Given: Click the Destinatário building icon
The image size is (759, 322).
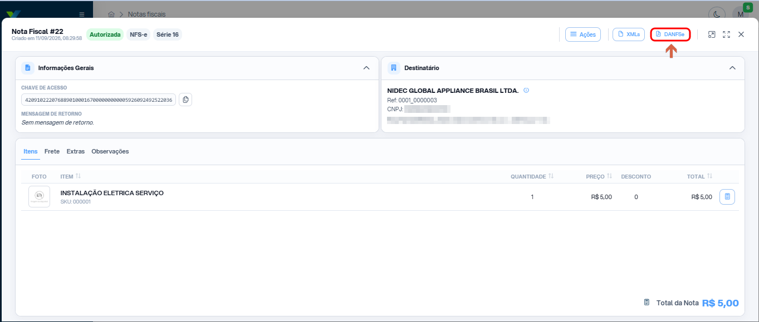Looking at the screenshot, I should (394, 68).
